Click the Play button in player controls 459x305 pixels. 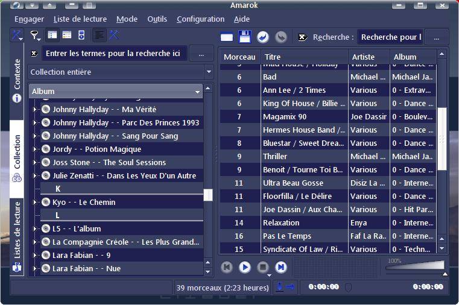[x=245, y=266]
